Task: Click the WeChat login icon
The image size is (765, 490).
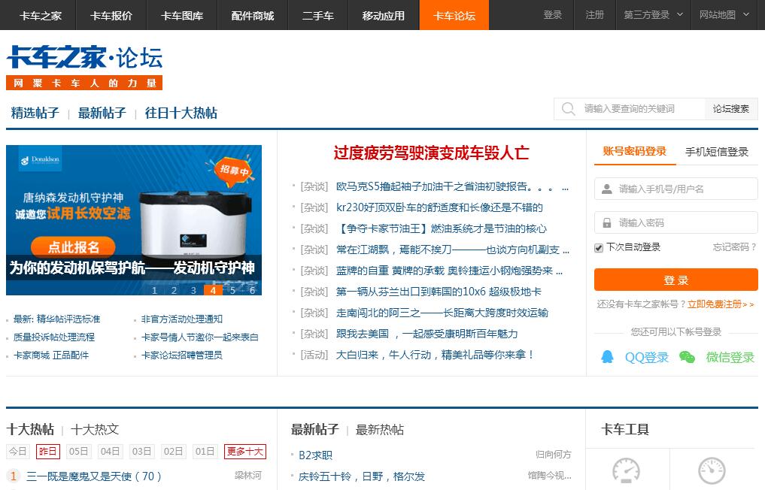Action: [687, 357]
